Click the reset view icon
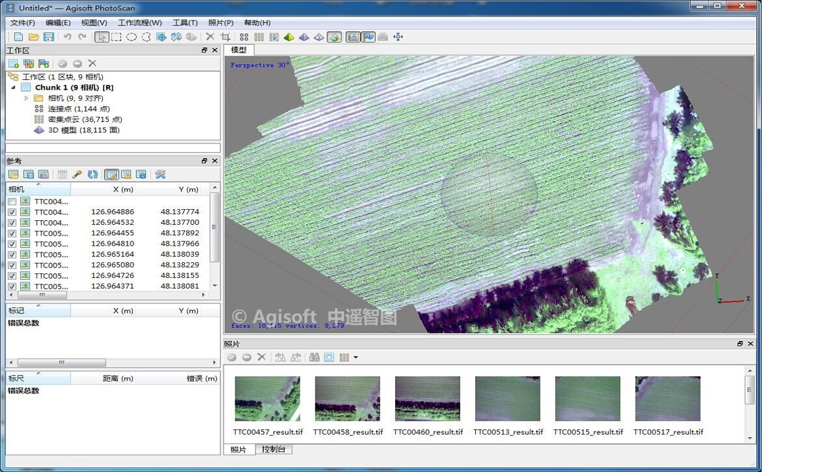This screenshot has width=839, height=472. 398,37
